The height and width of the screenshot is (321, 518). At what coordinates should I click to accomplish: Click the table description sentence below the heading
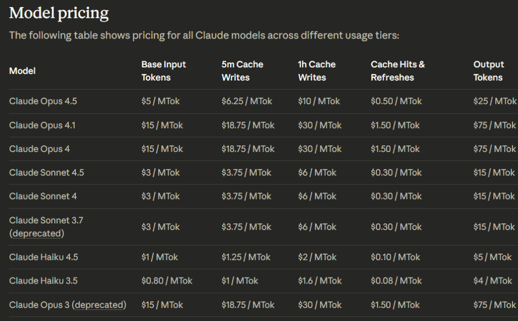point(204,36)
